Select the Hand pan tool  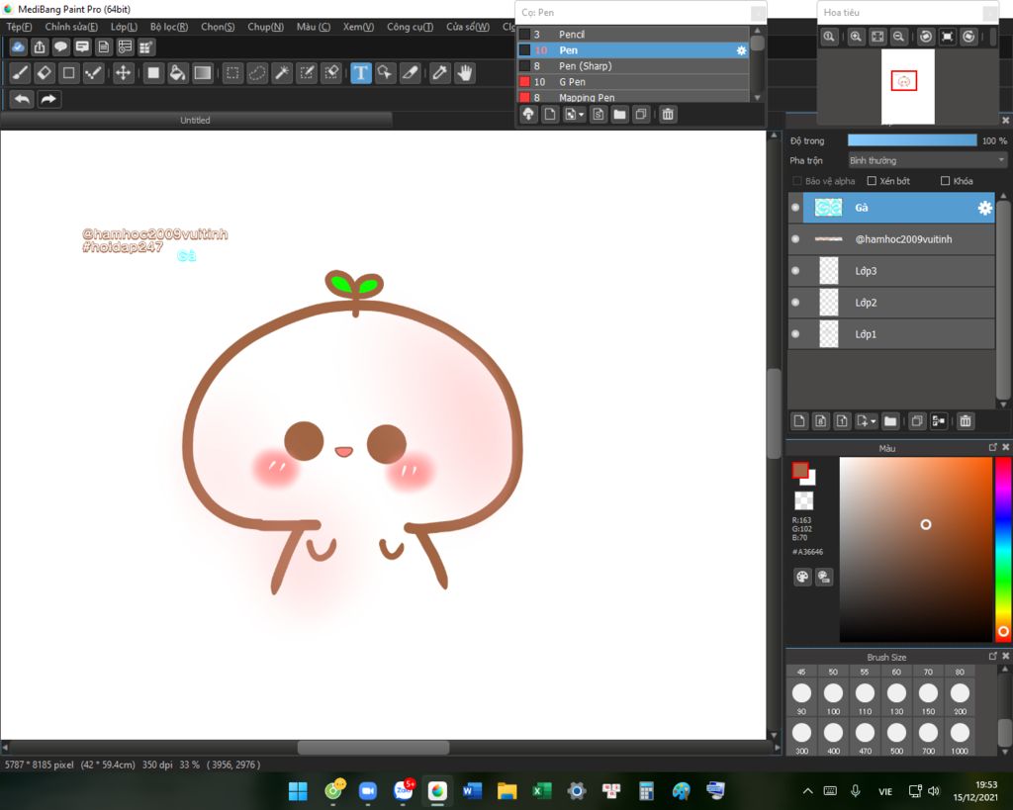point(465,73)
